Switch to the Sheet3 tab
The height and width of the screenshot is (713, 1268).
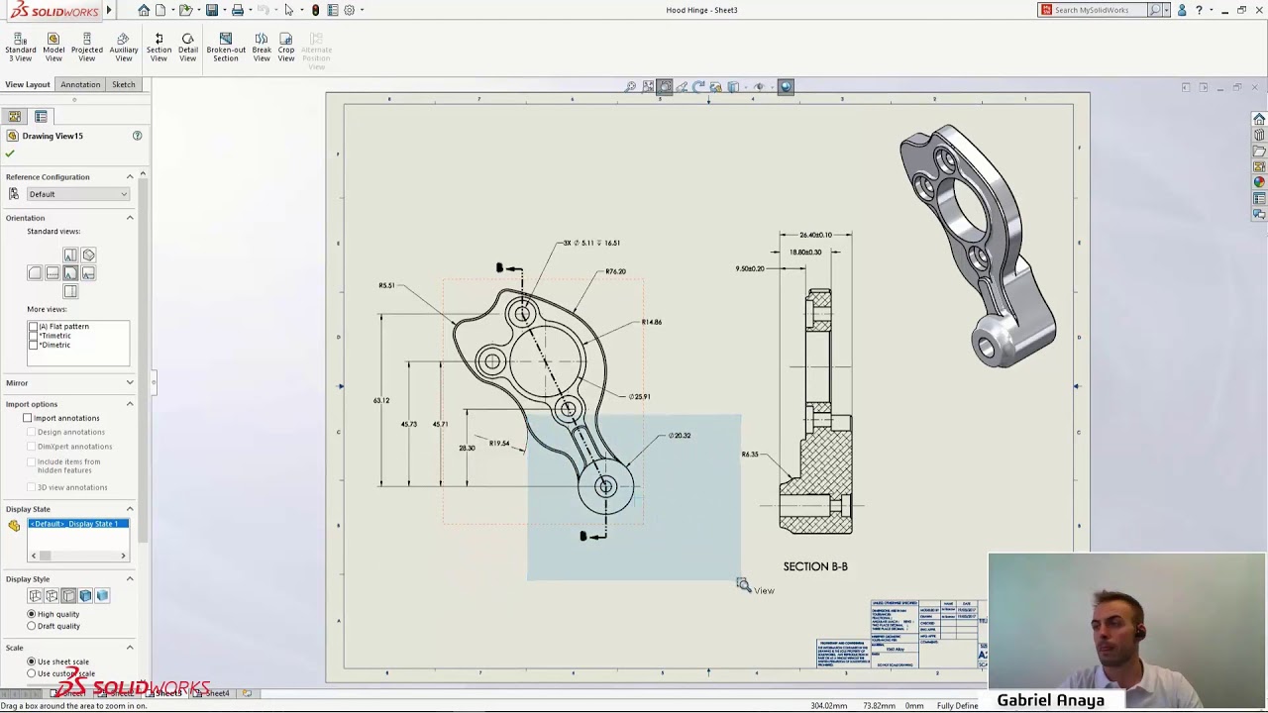pos(167,693)
